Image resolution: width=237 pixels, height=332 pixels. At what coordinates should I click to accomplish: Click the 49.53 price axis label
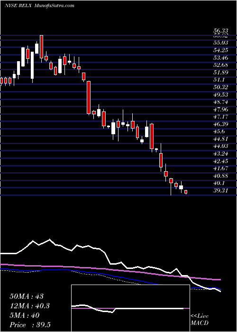point(221,95)
